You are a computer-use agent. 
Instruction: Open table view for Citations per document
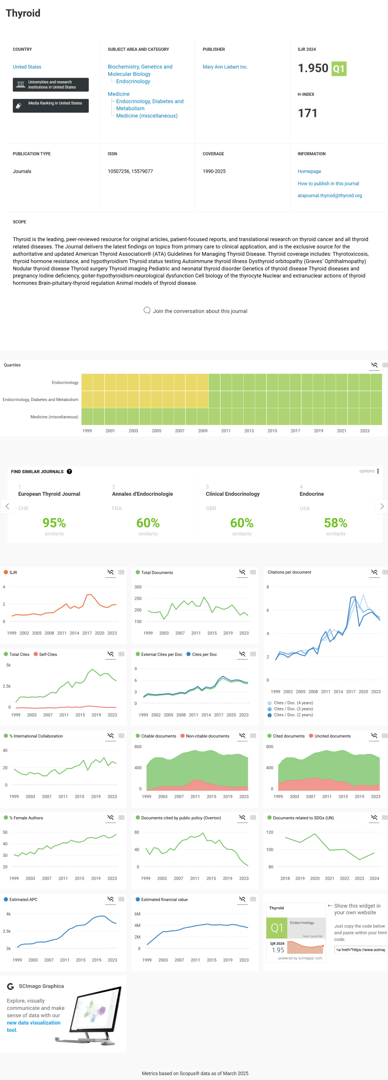click(385, 572)
